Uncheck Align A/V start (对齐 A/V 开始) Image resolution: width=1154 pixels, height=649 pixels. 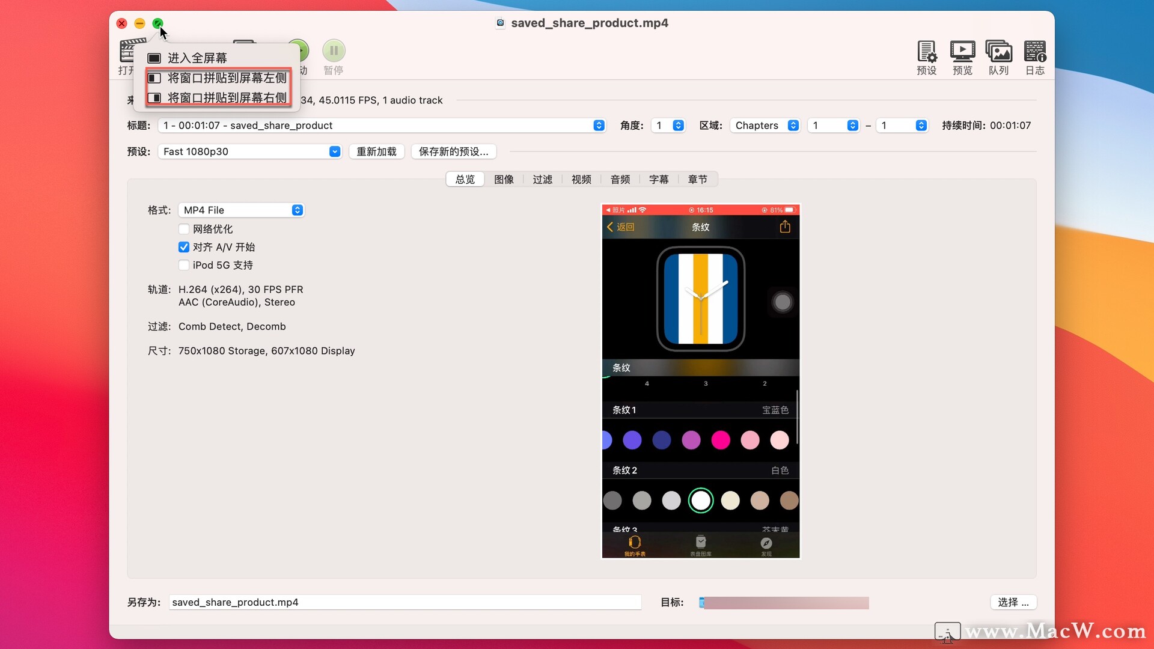point(184,247)
